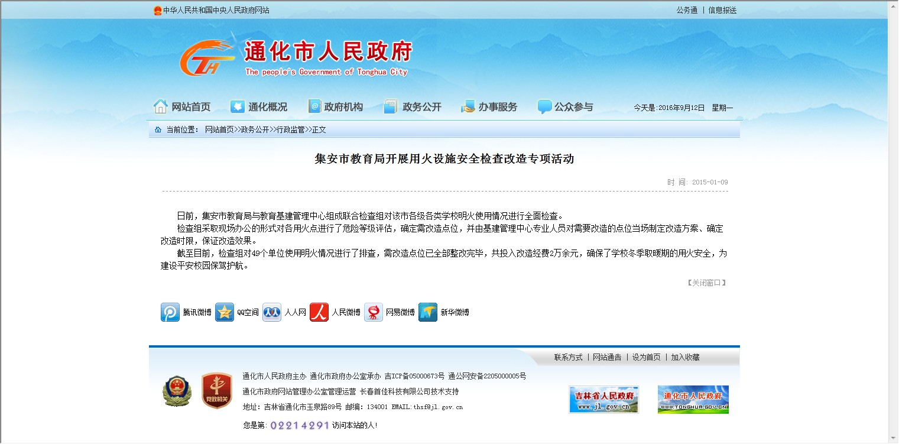The height and width of the screenshot is (444, 899).
Task: Share using the 新华微博 icon
Action: [x=428, y=312]
